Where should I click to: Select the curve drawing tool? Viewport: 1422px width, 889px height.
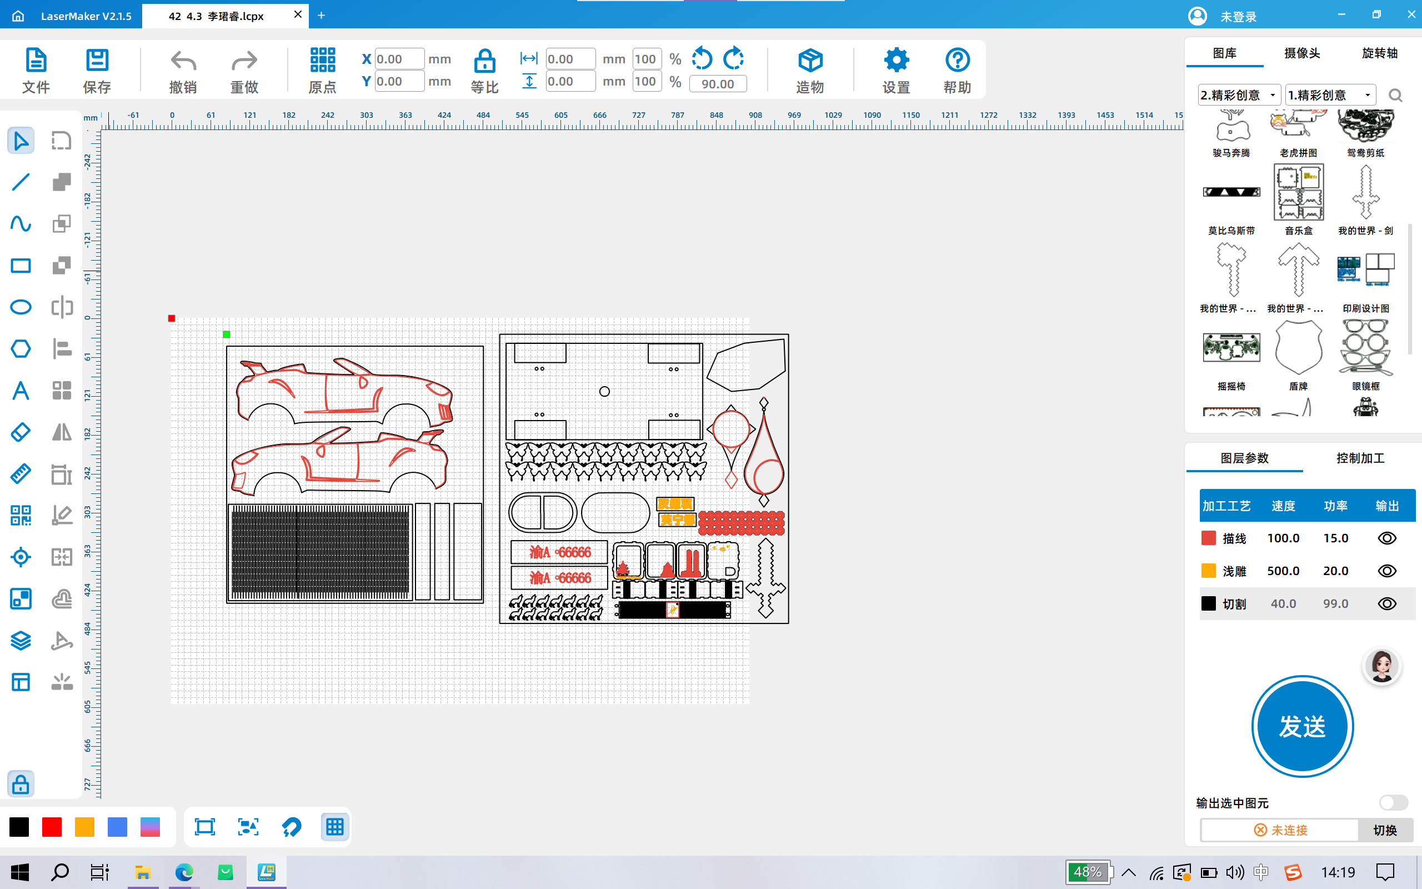tap(21, 224)
